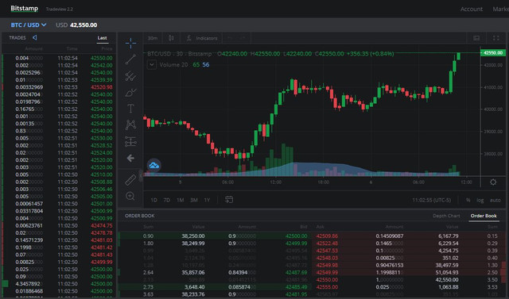Select ask row priced 42509.86

click(x=410, y=236)
